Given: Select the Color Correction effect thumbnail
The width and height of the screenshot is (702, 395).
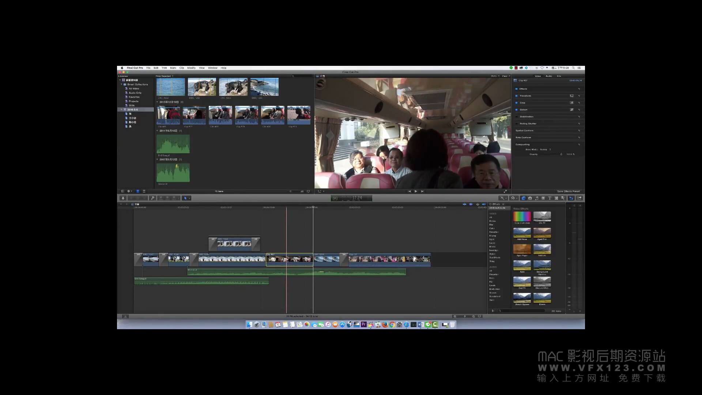Looking at the screenshot, I should pyautogui.click(x=522, y=216).
